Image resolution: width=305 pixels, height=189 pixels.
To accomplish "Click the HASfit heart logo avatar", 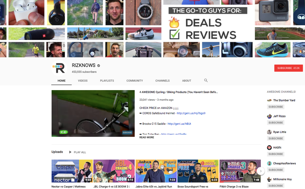I will pyautogui.click(x=269, y=148).
